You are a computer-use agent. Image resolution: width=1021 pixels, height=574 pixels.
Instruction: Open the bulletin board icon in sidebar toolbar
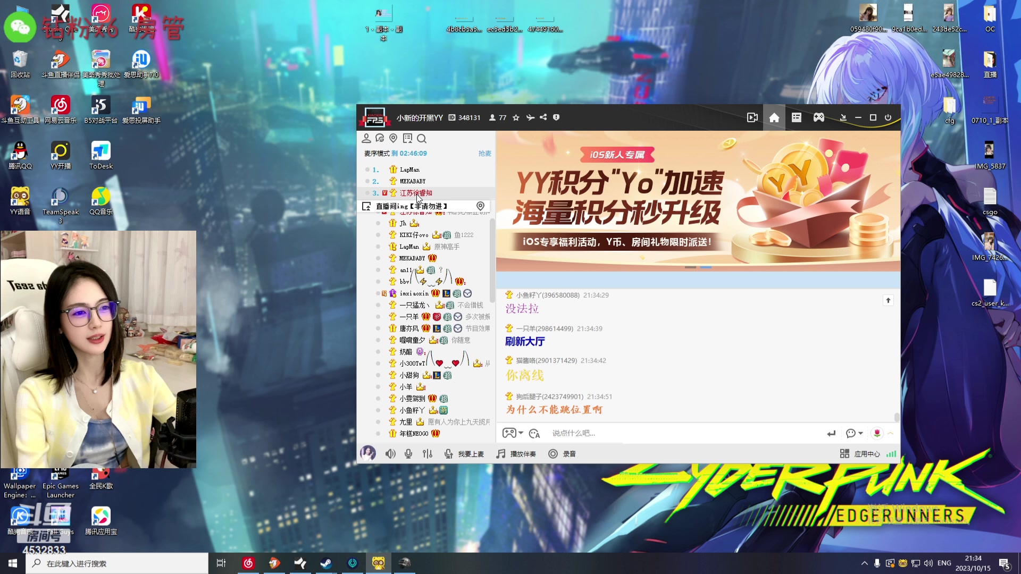[407, 138]
